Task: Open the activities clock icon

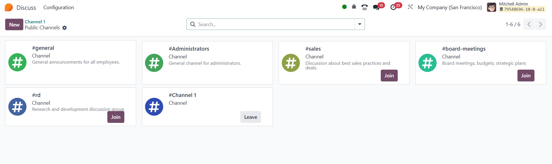Action: pyautogui.click(x=393, y=7)
